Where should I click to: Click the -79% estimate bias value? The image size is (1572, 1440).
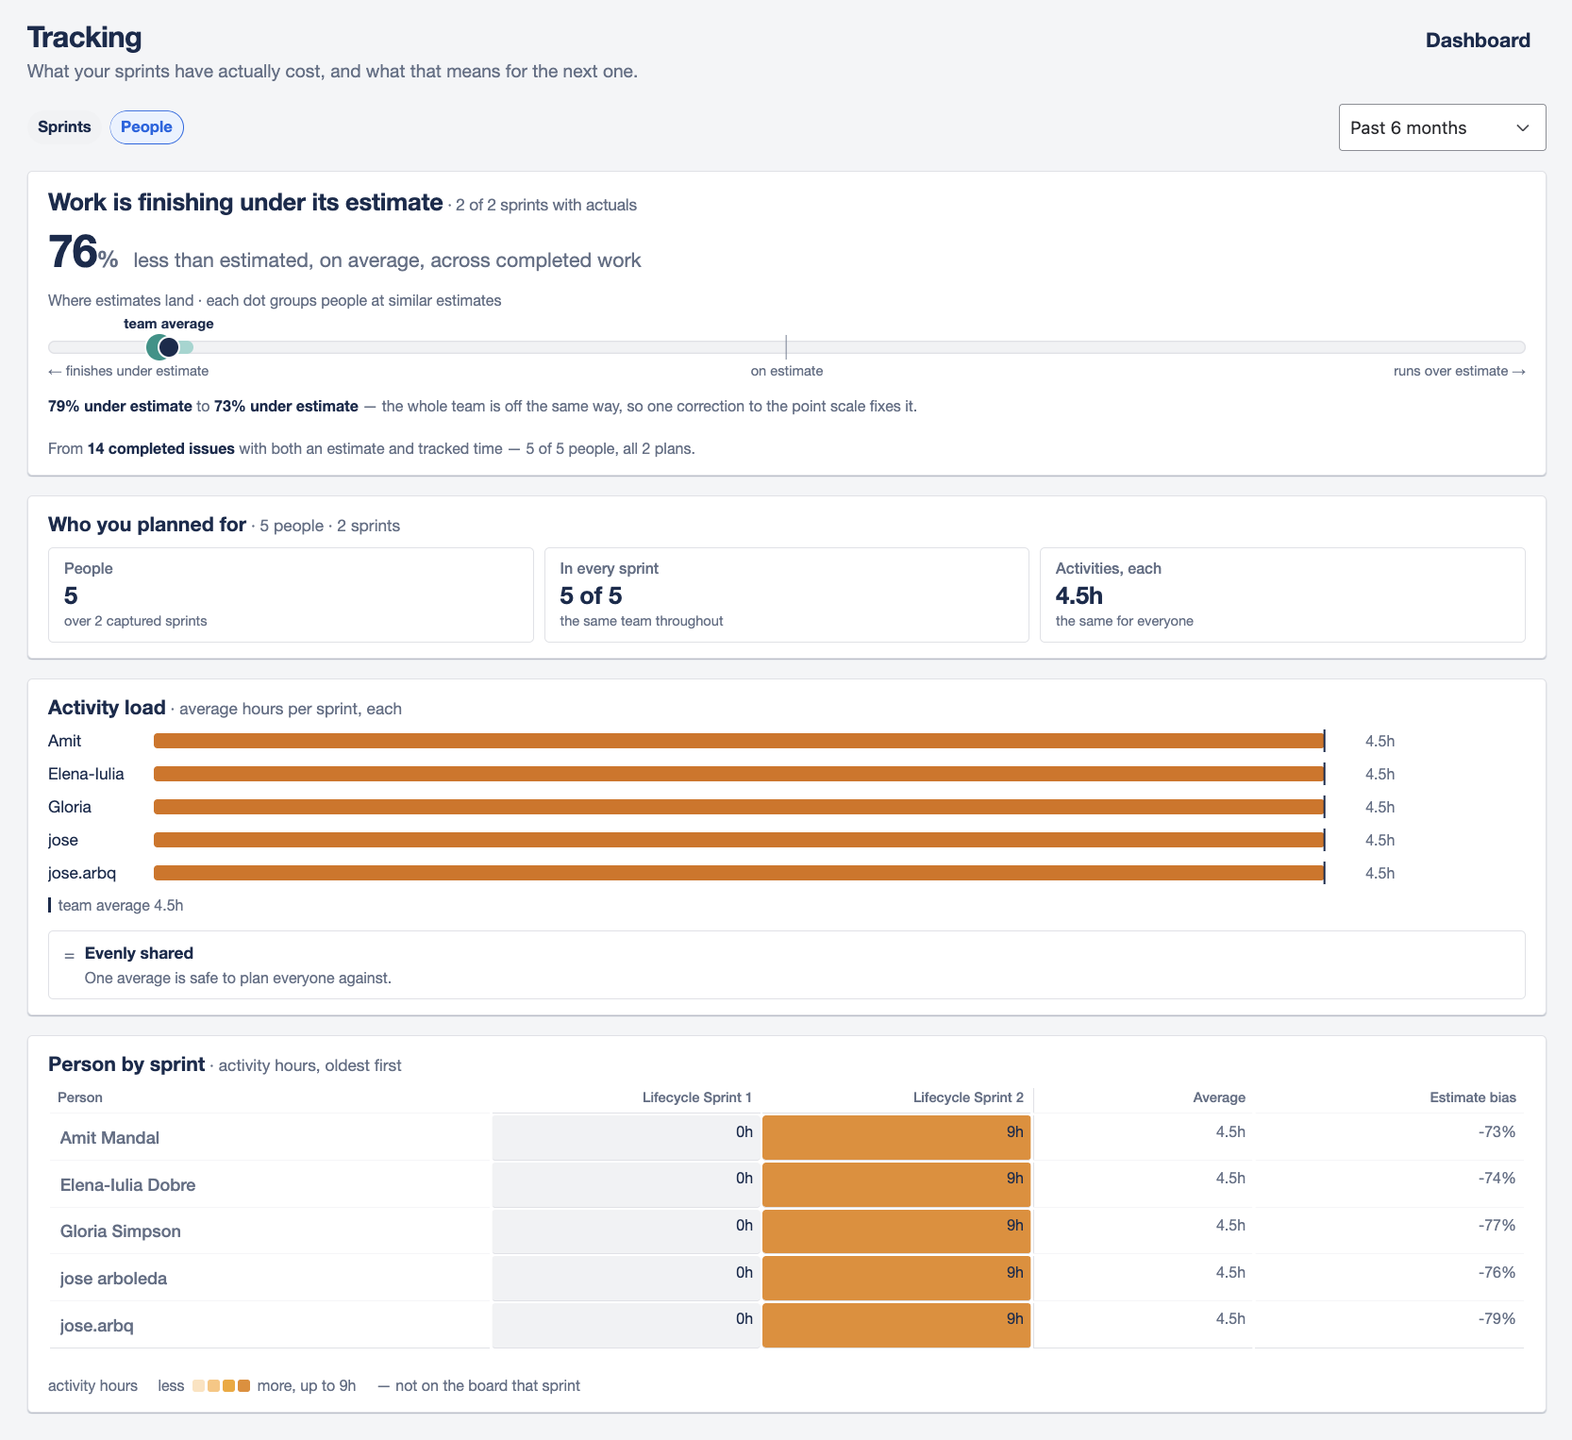[x=1497, y=1319]
